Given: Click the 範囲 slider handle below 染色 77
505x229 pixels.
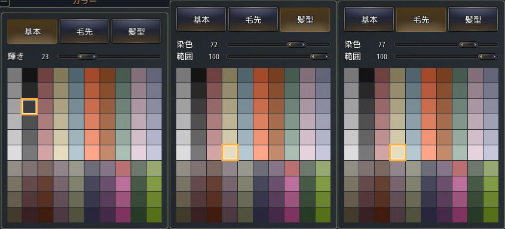Looking at the screenshot, I should click(x=488, y=57).
